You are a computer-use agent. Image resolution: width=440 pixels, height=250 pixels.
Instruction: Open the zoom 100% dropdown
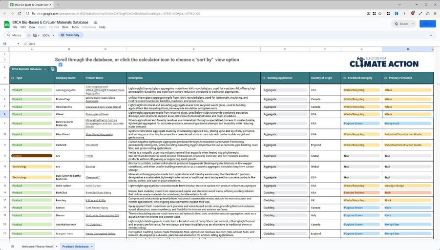tap(48, 35)
